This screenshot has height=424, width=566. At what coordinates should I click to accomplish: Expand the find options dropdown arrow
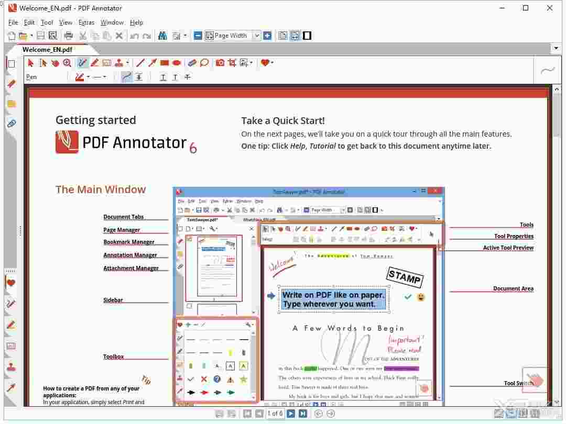[x=185, y=36]
